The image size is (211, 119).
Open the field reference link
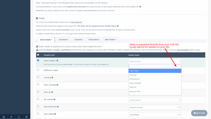tap(76, 22)
